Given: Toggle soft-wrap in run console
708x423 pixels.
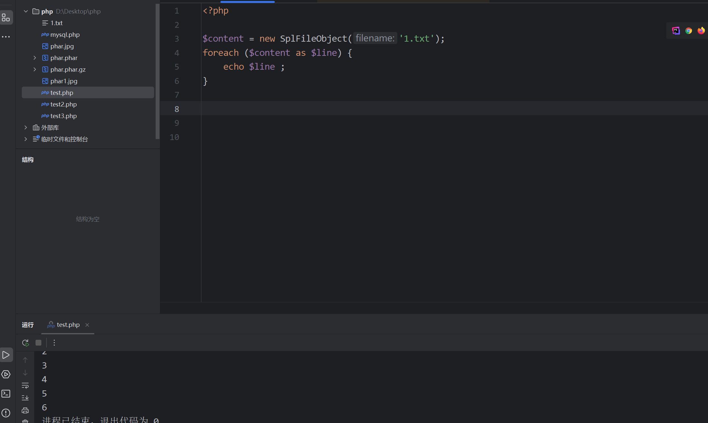Looking at the screenshot, I should [25, 386].
